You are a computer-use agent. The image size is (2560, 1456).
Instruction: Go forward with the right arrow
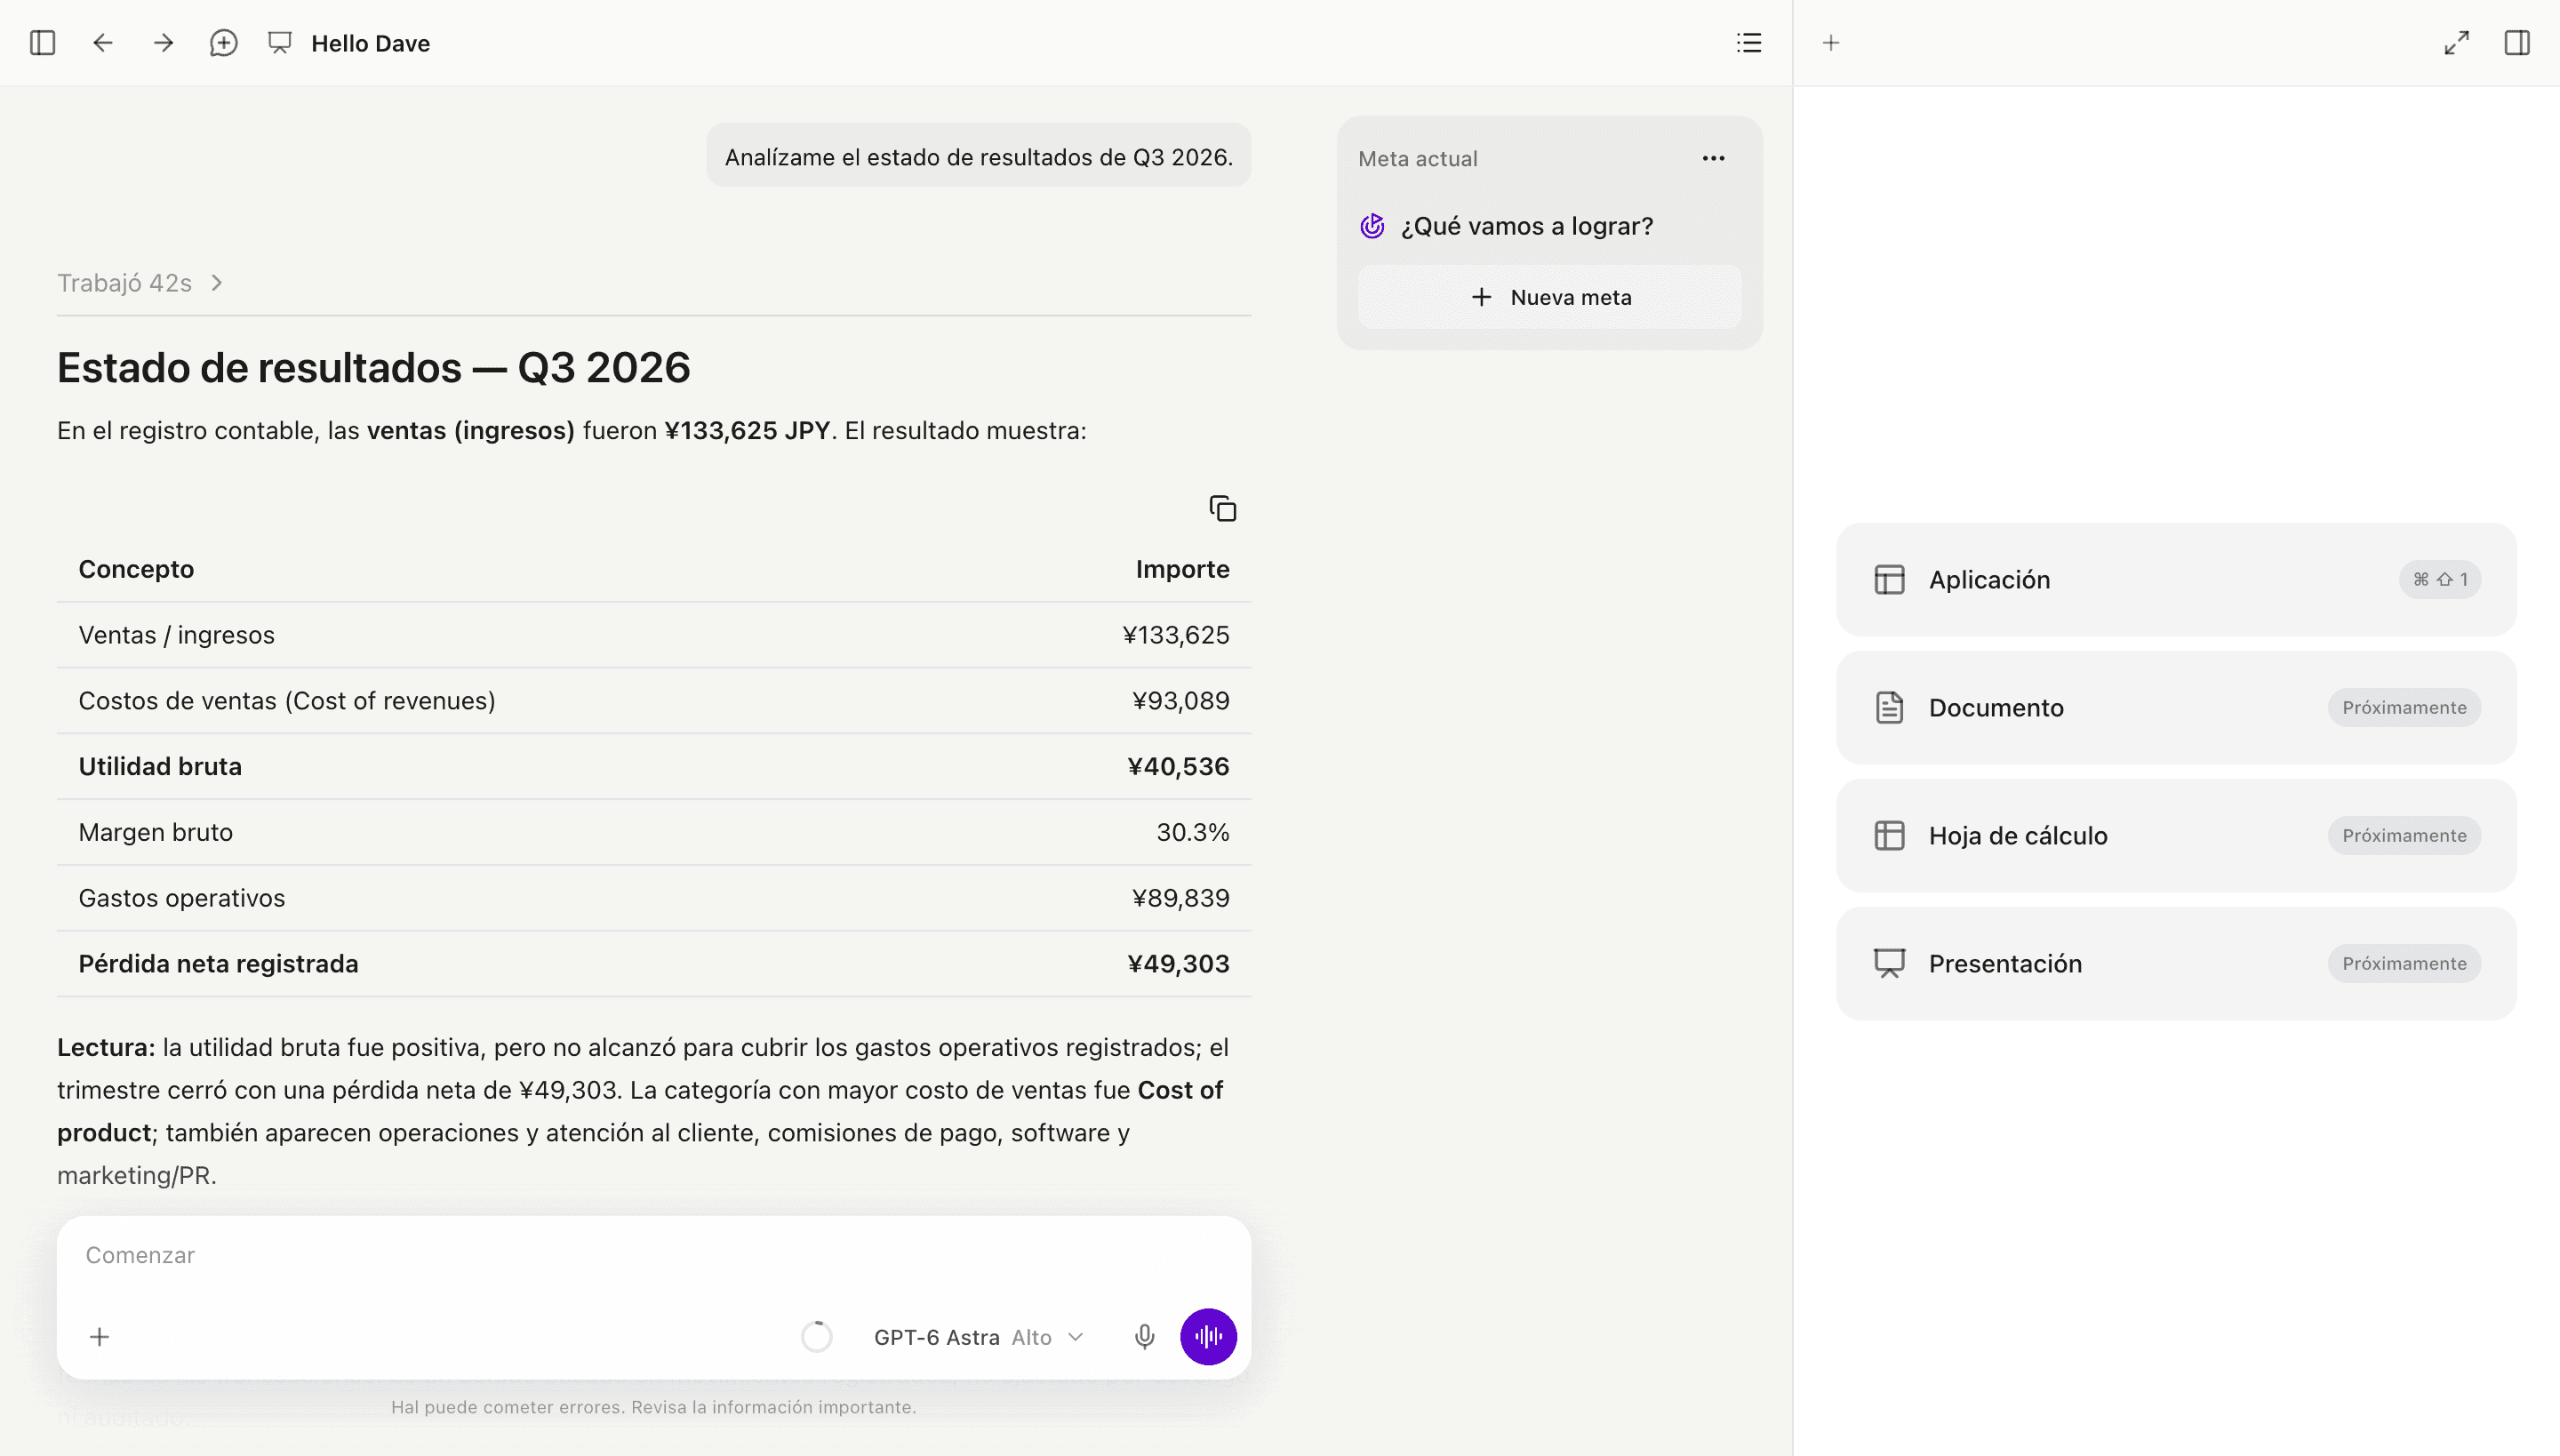pos(163,43)
